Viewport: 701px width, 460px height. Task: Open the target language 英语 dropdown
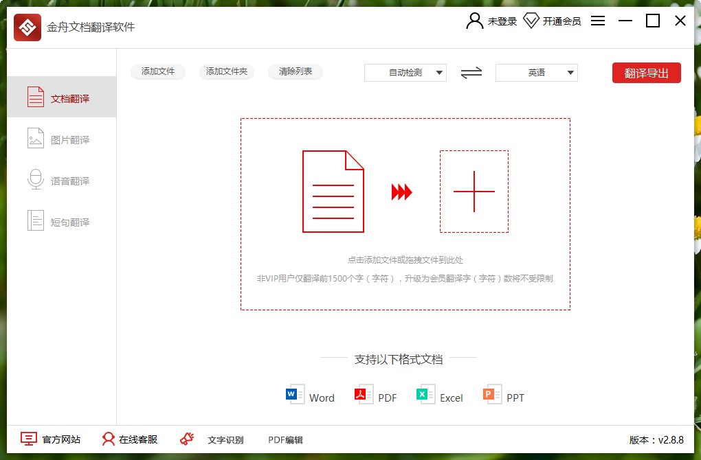click(536, 73)
